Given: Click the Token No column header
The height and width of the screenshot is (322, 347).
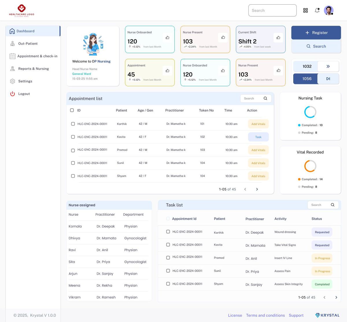Looking at the screenshot, I should click(206, 110).
